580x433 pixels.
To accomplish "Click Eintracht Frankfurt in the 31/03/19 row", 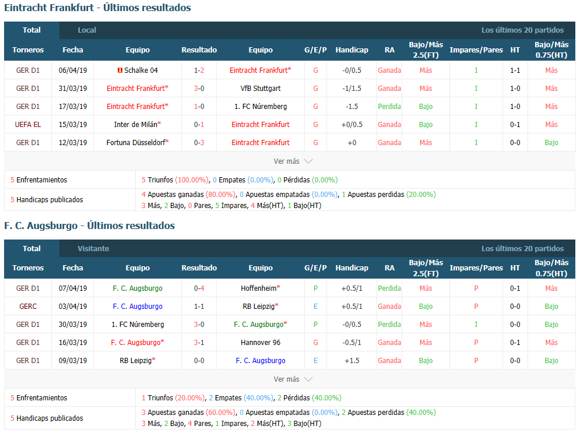I will 137,89.
